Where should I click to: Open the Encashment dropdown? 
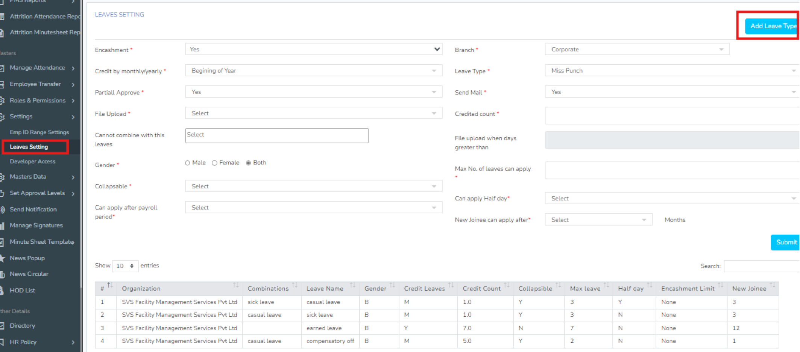click(x=313, y=49)
